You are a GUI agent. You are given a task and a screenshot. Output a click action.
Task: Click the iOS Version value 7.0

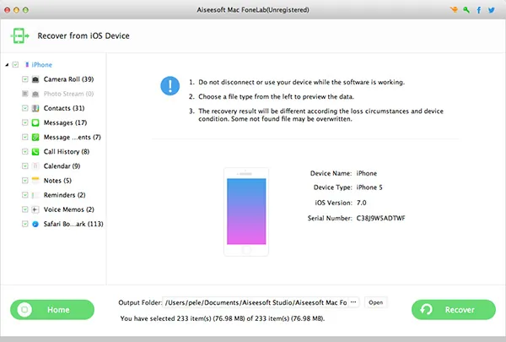click(x=362, y=203)
